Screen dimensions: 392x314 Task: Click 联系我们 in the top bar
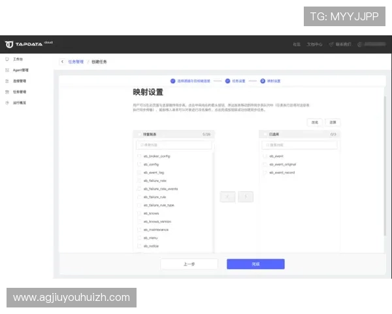[340, 44]
